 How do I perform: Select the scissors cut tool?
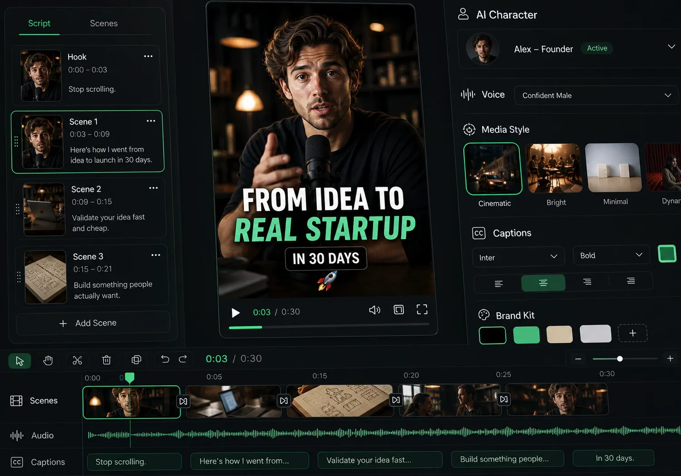point(77,360)
